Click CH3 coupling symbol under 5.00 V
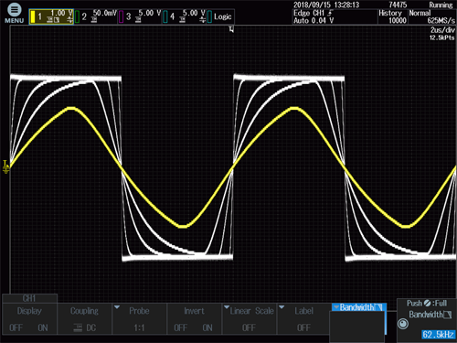This screenshot has height=343, width=457. coord(138,20)
